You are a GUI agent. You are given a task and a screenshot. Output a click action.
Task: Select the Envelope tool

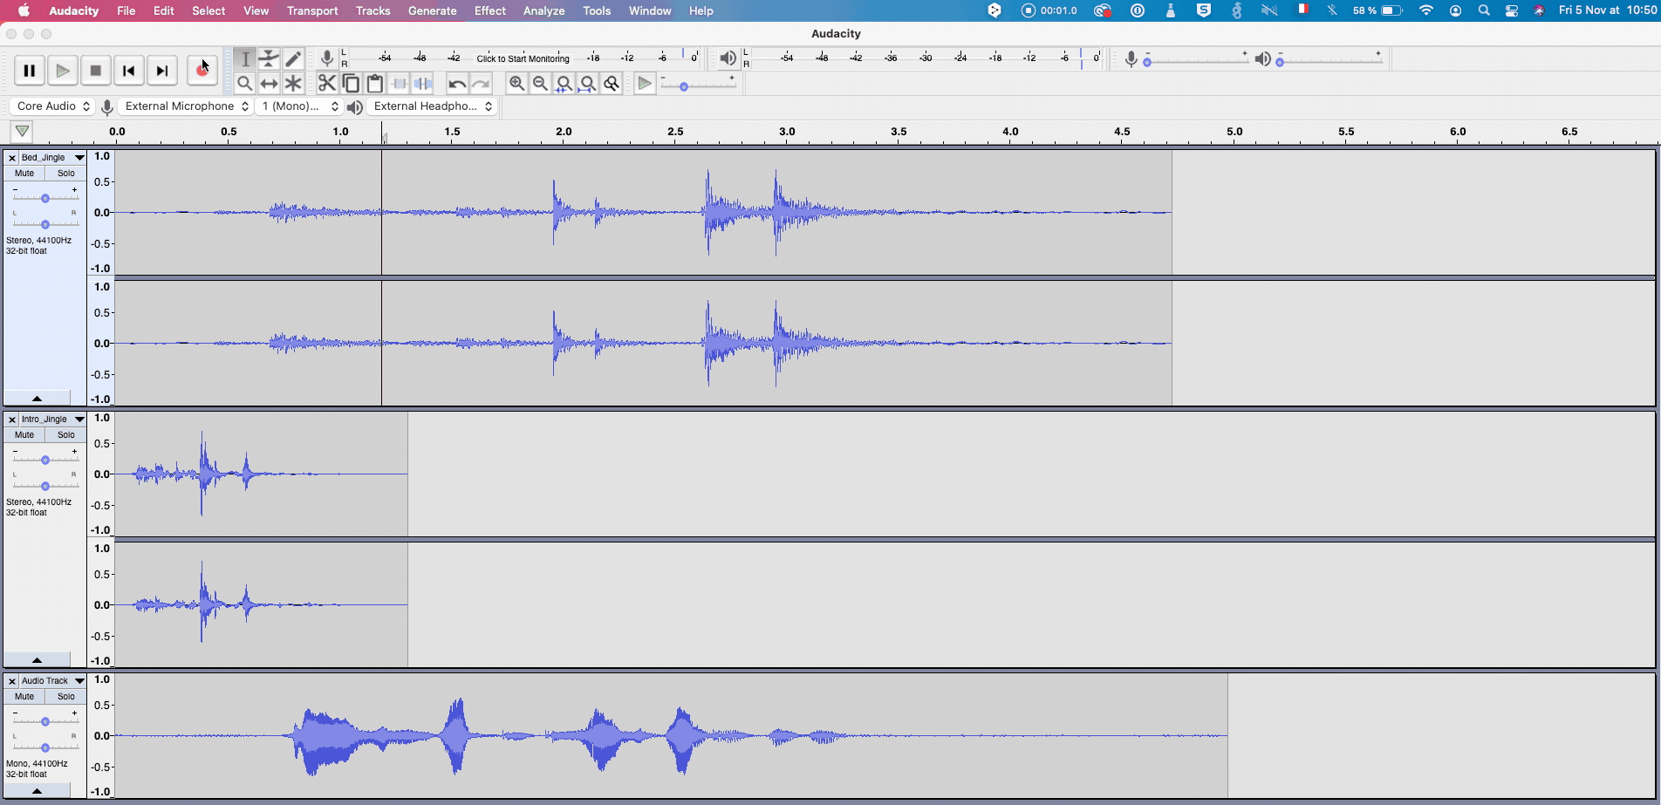pyautogui.click(x=269, y=58)
